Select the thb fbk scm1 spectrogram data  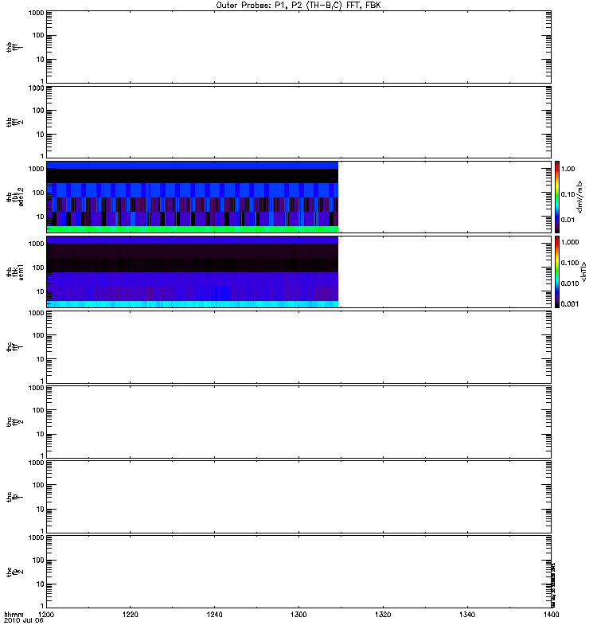click(193, 272)
